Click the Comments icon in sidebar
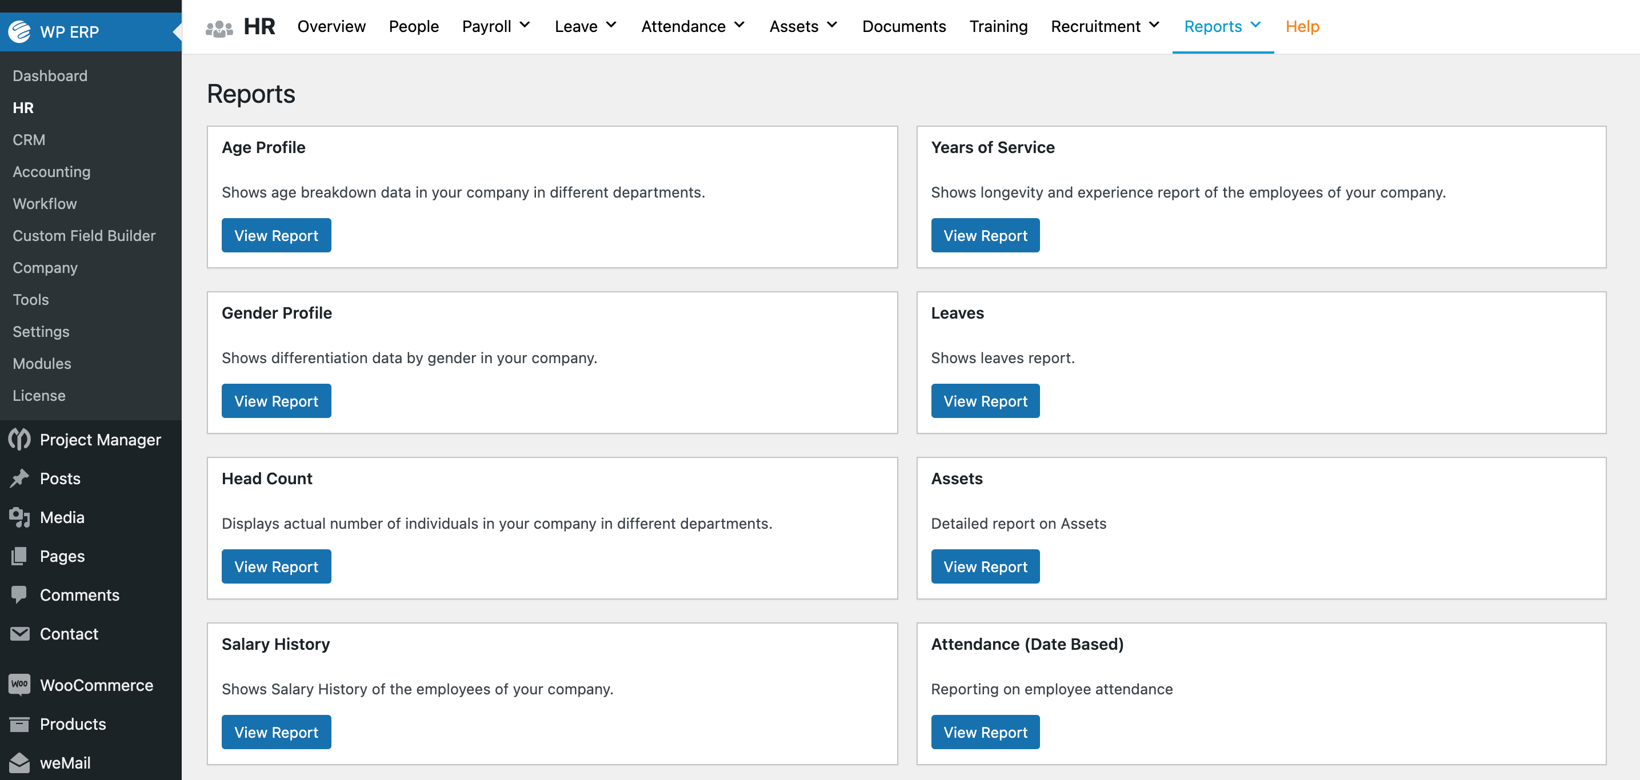Image resolution: width=1640 pixels, height=780 pixels. click(19, 594)
